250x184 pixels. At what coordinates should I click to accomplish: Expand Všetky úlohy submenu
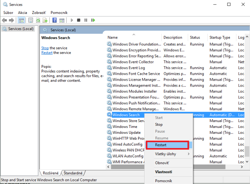pos(169,154)
